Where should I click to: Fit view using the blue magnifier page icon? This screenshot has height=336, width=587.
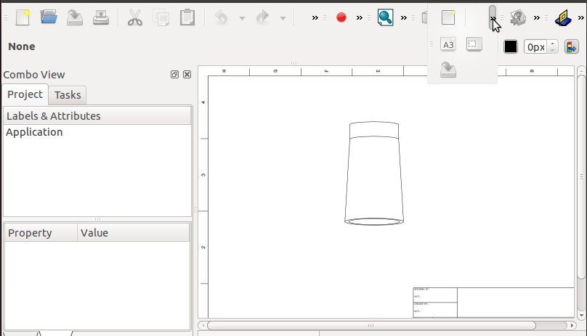click(385, 17)
